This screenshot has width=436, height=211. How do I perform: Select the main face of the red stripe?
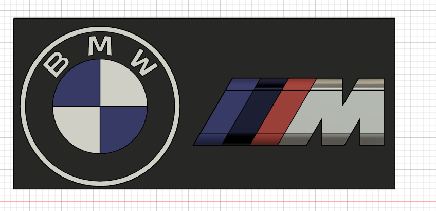[283, 112]
